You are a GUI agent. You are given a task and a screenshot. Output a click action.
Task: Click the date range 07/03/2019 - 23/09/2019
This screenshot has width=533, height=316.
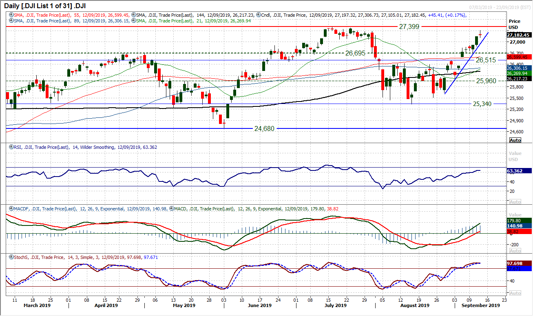(499, 8)
